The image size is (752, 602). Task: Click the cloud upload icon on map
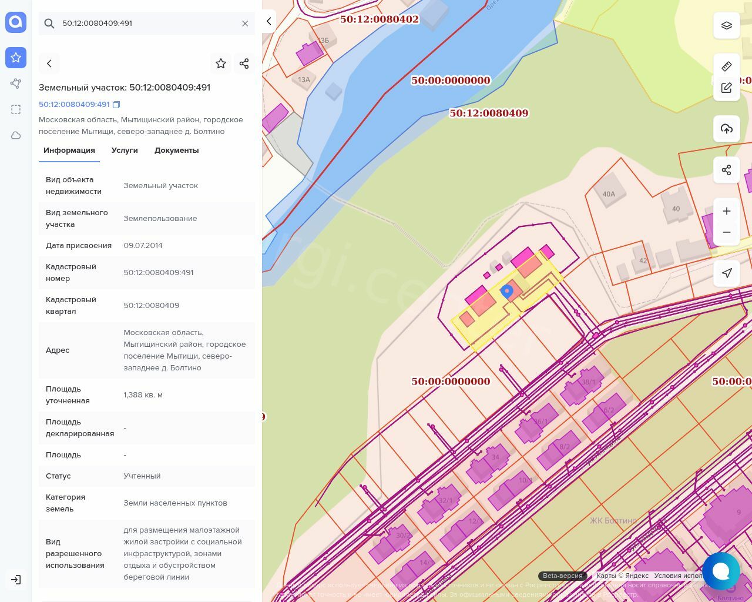726,129
